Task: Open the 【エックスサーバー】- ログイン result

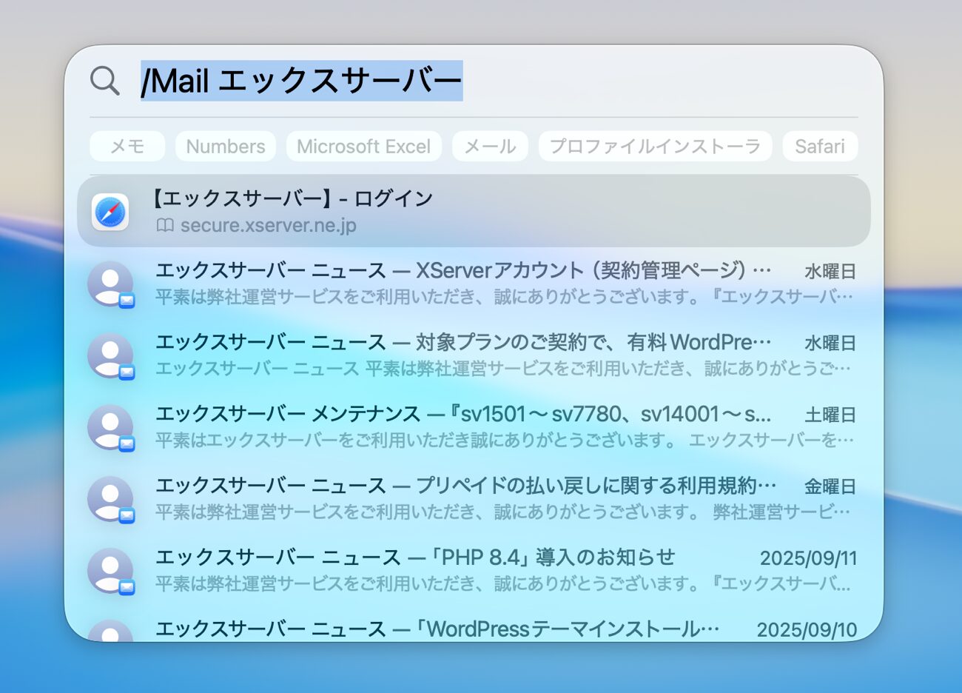Action: click(x=474, y=211)
